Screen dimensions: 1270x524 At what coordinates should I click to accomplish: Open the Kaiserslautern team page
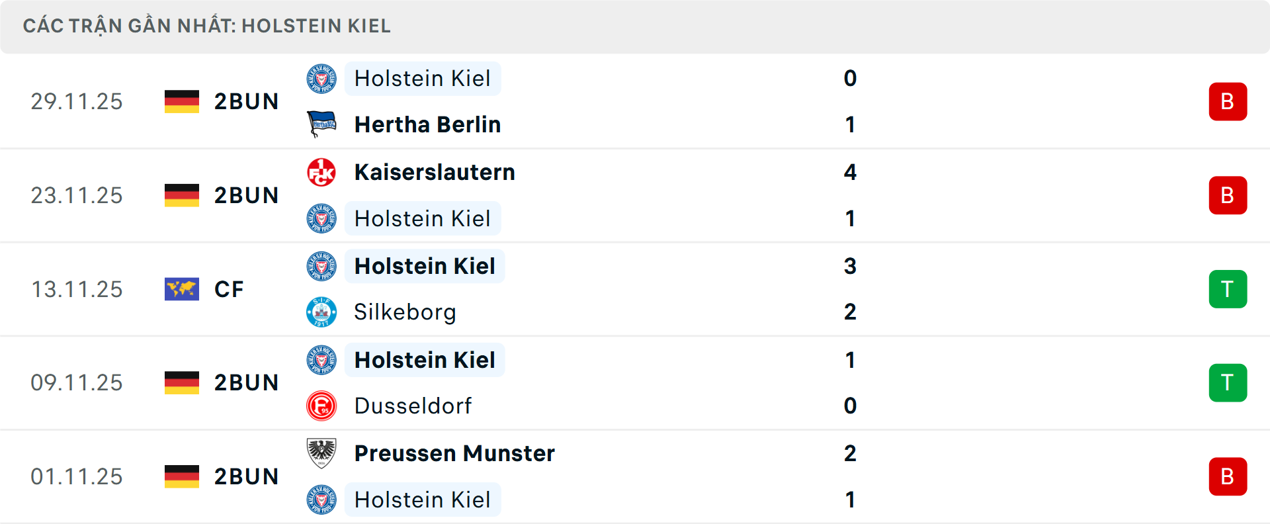pos(435,171)
